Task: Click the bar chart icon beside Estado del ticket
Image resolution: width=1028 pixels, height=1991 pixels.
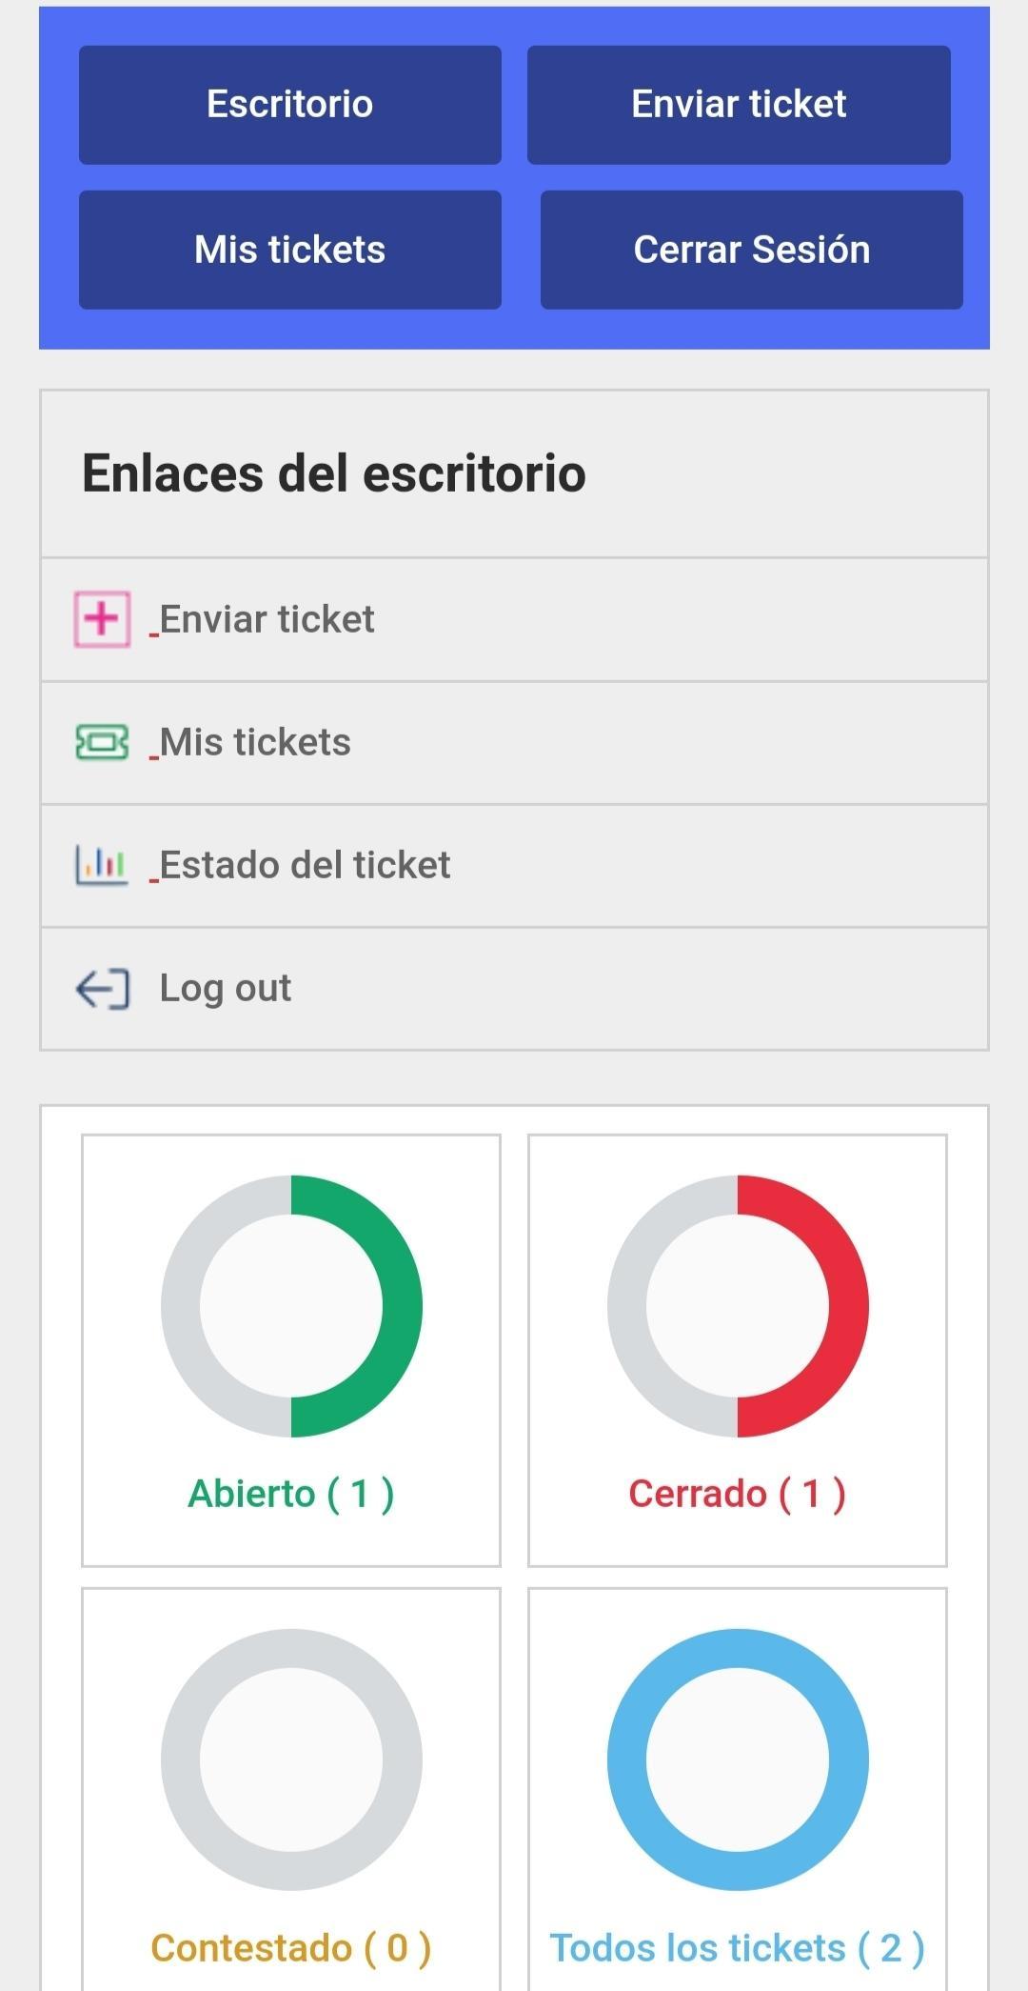Action: (102, 865)
